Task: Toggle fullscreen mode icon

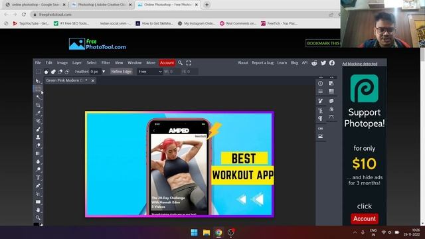Action: coord(189,63)
